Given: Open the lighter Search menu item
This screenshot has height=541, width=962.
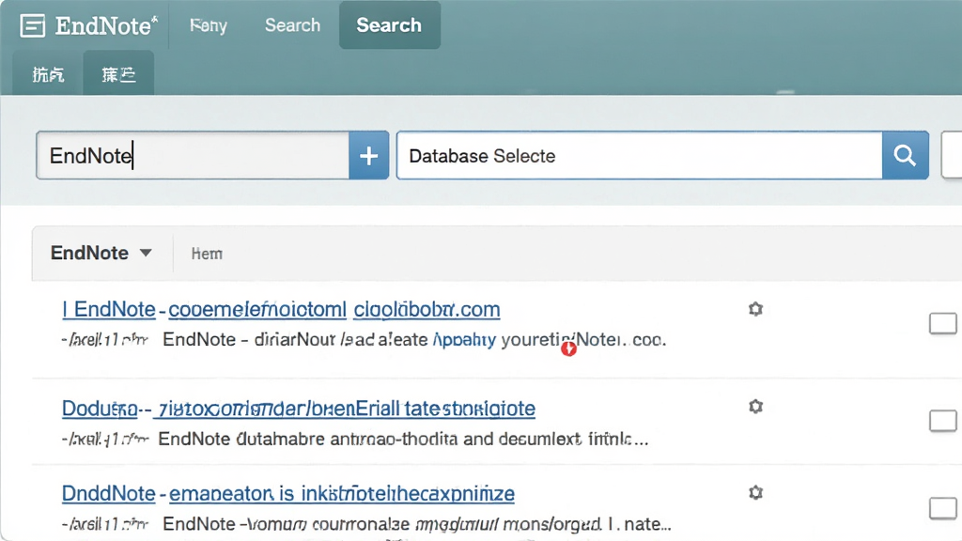Looking at the screenshot, I should (x=293, y=25).
